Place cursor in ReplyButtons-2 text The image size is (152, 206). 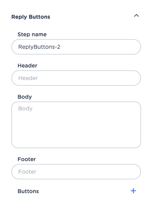[39, 47]
